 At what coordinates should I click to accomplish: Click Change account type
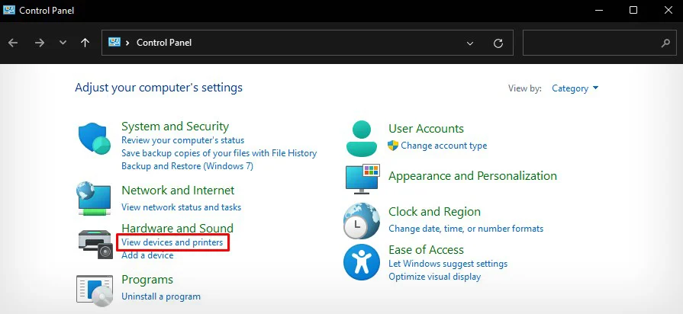444,146
